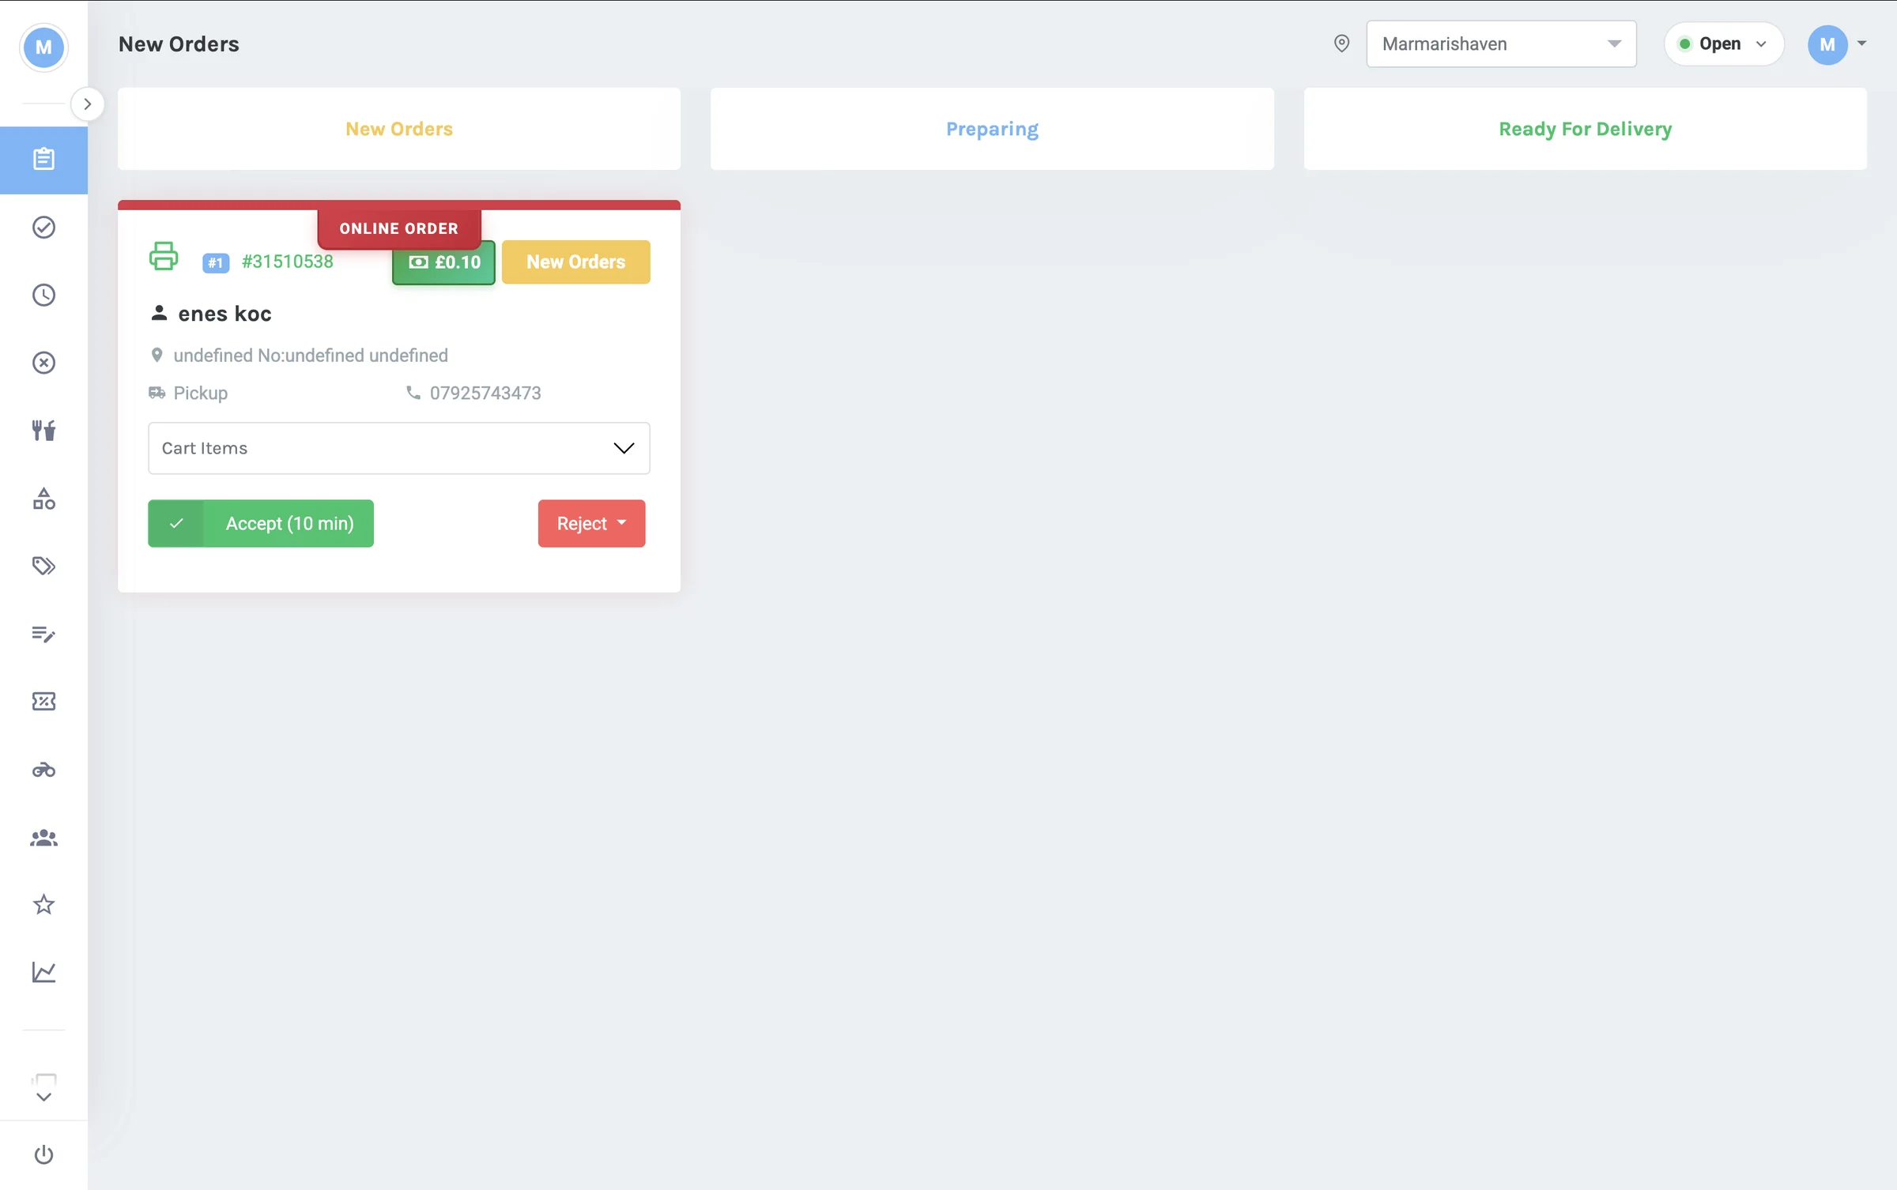This screenshot has height=1190, width=1897.
Task: Open the discount coupon icon in sidebar
Action: 43,702
